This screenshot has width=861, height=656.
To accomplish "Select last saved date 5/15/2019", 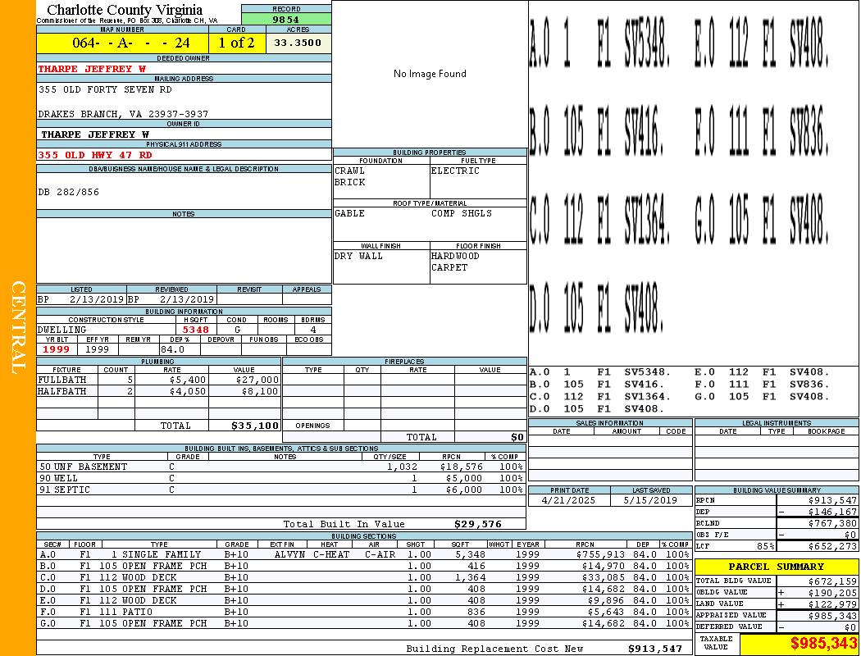I will point(651,500).
